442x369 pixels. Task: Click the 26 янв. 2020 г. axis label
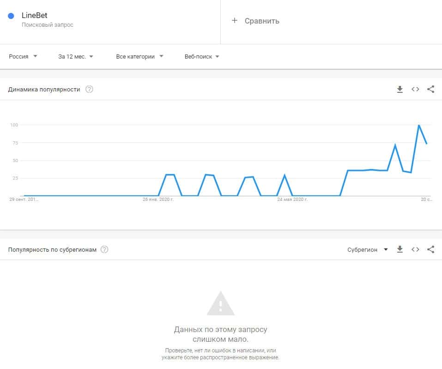coord(158,200)
